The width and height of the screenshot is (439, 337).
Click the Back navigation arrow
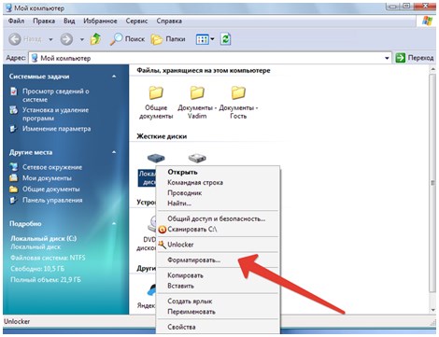tap(15, 39)
